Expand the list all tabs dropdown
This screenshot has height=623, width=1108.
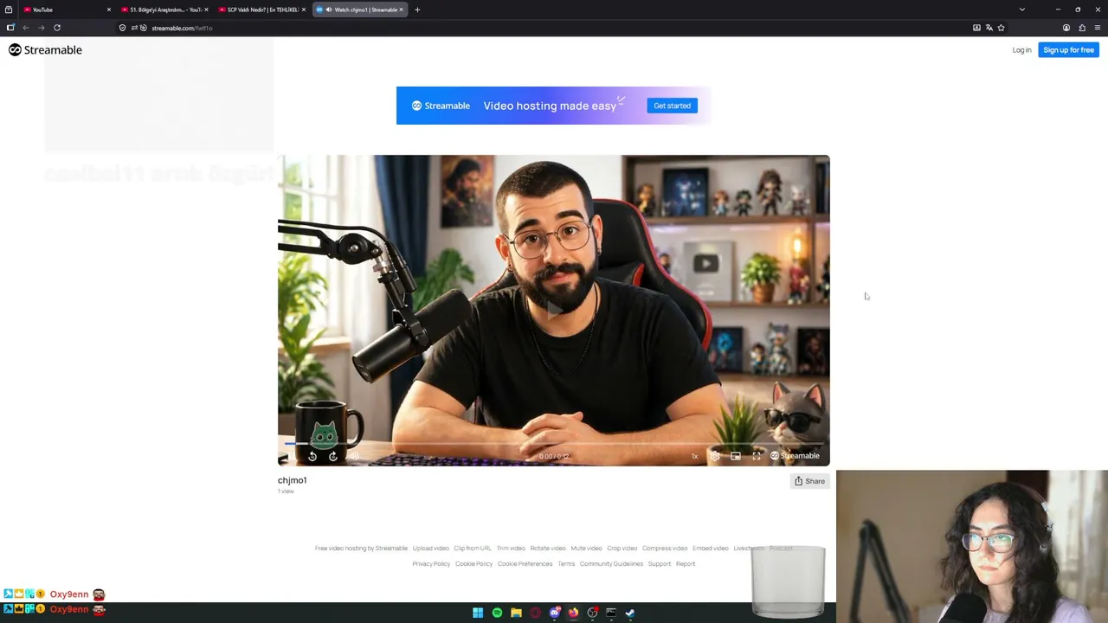(1021, 10)
